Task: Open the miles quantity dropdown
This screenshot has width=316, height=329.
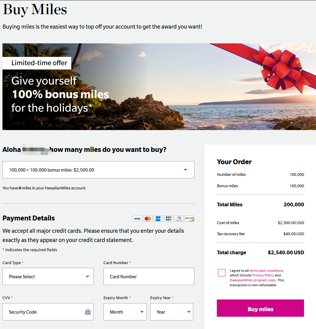Action: [98, 170]
